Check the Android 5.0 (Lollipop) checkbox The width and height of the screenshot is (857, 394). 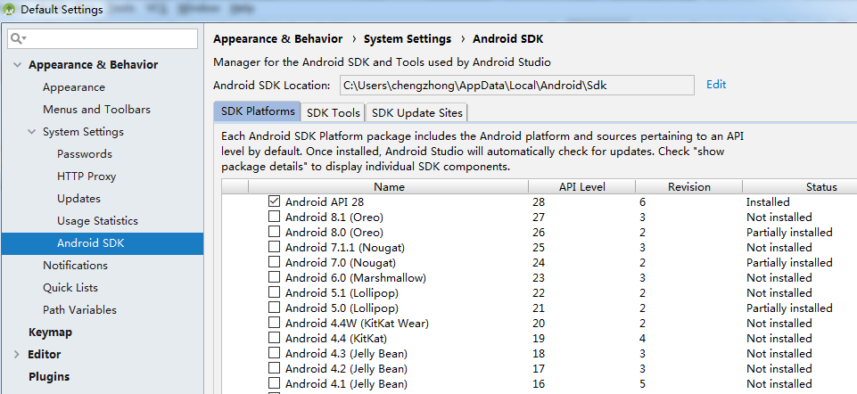coord(275,308)
